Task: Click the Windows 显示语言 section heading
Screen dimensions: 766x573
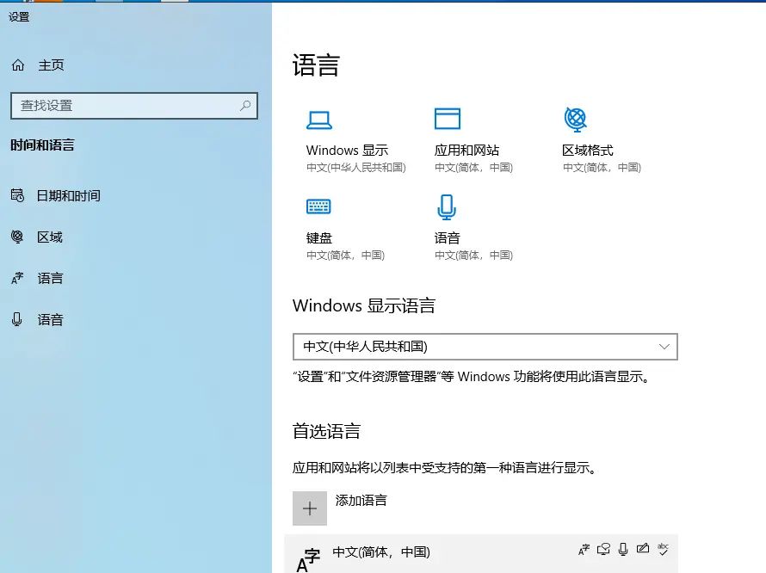Action: click(364, 305)
